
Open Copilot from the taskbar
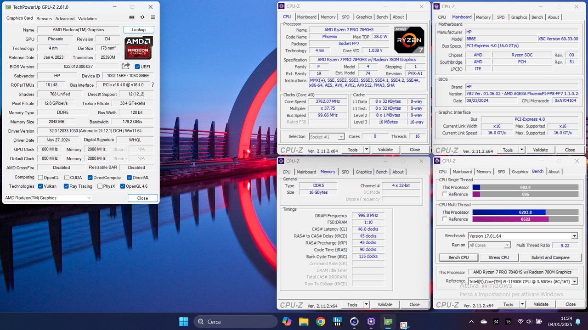[x=287, y=321]
